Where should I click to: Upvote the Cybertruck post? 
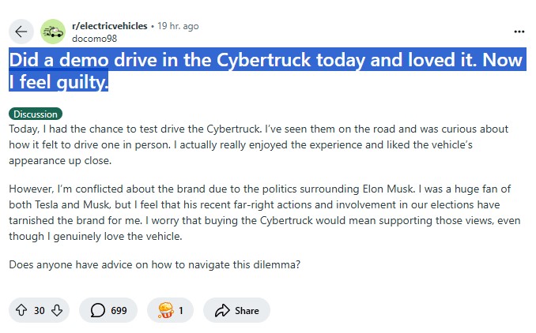click(x=21, y=310)
